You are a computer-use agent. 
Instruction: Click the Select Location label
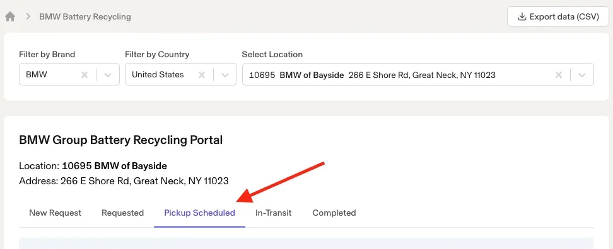(x=272, y=55)
